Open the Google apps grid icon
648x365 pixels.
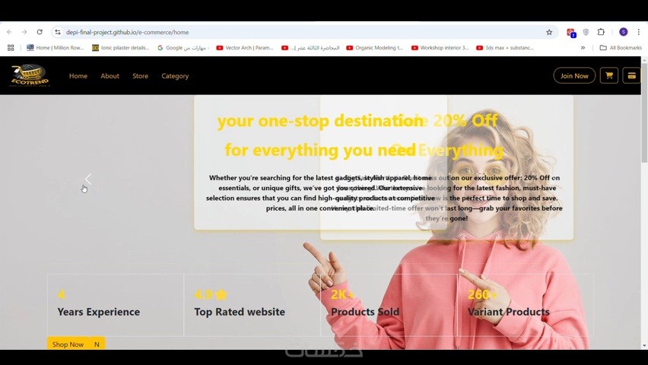(x=11, y=48)
